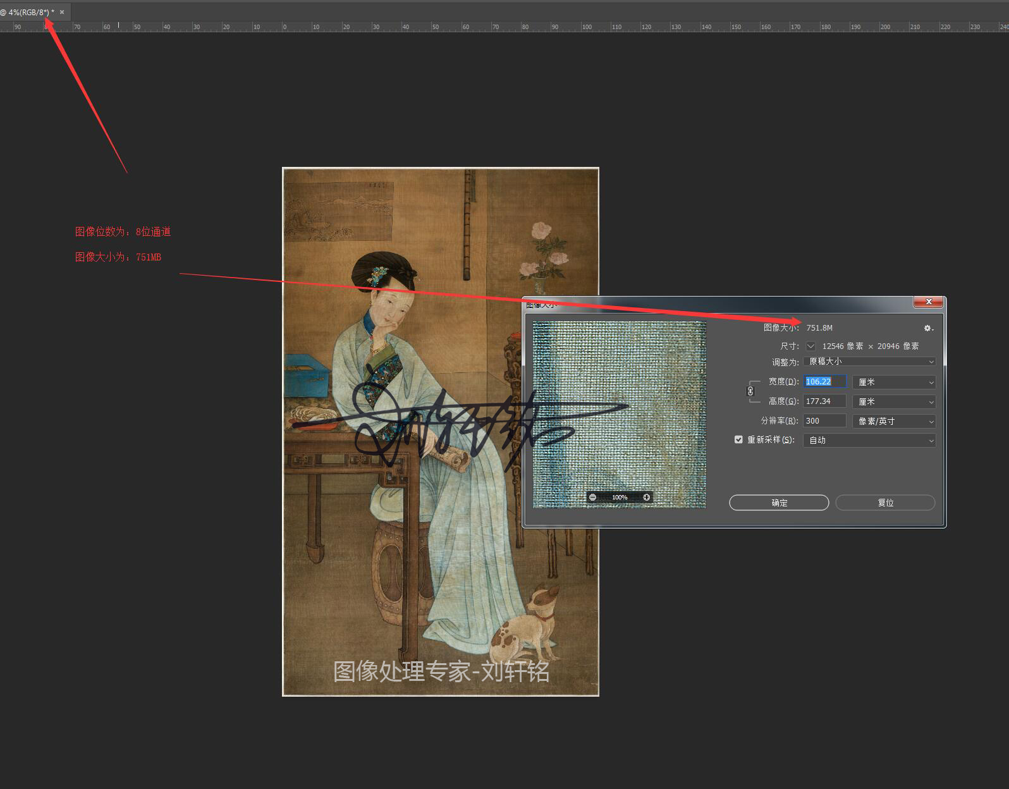Close the Image Size dialog
This screenshot has width=1009, height=789.
tap(929, 302)
